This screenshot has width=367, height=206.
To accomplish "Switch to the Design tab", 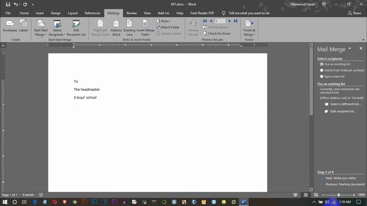I will 56,13.
